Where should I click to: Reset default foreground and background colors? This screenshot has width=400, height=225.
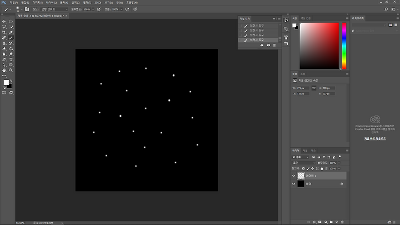(4, 88)
